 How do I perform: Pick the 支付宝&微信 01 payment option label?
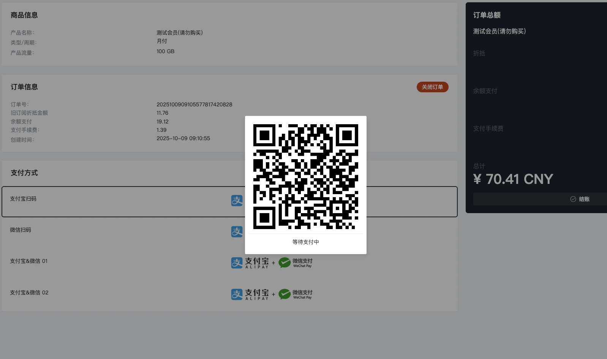29,261
